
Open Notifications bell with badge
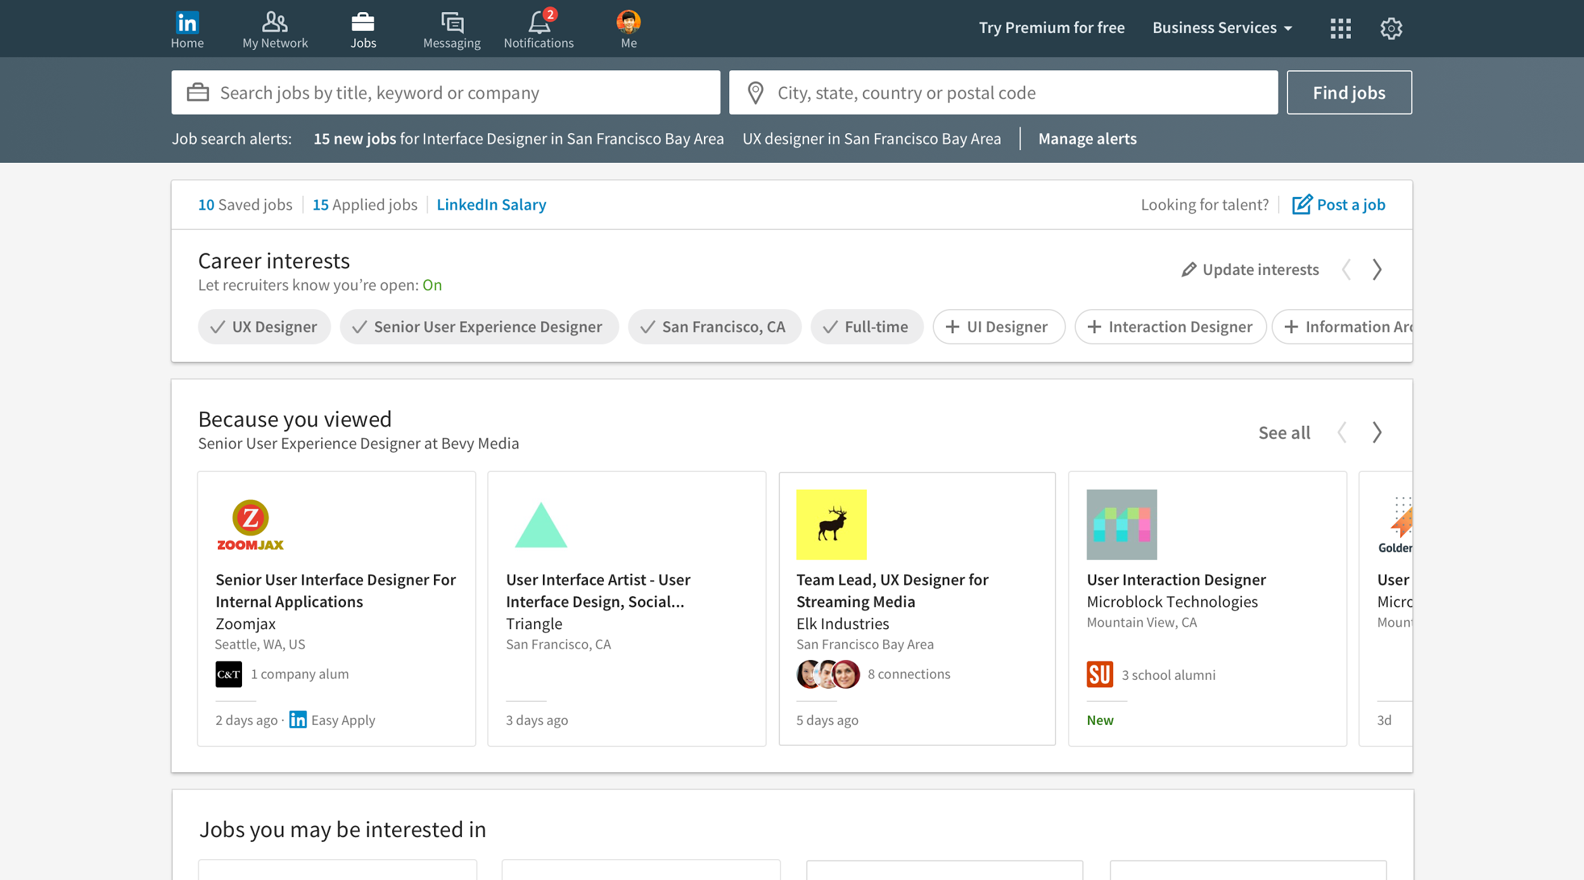click(539, 23)
